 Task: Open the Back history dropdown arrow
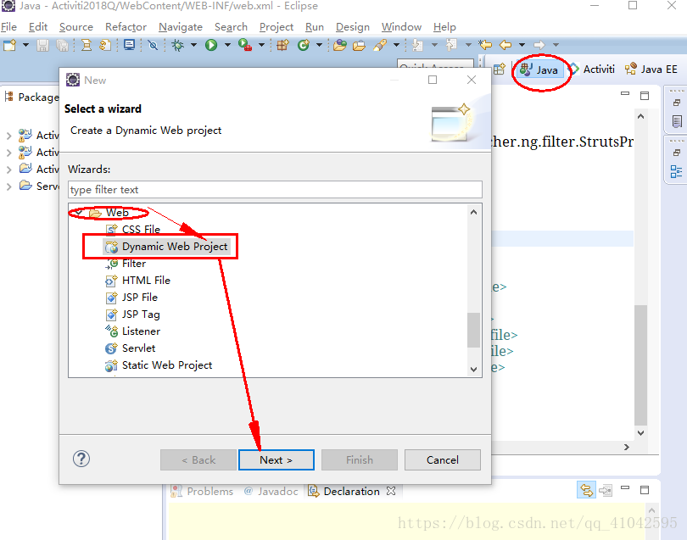(522, 45)
